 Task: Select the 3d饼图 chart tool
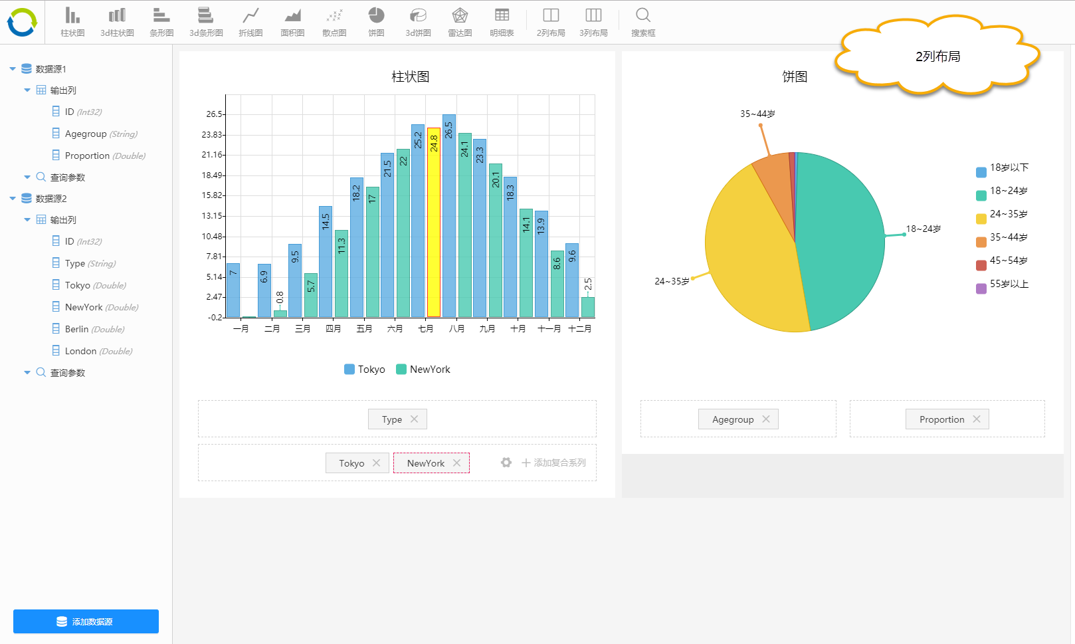418,22
